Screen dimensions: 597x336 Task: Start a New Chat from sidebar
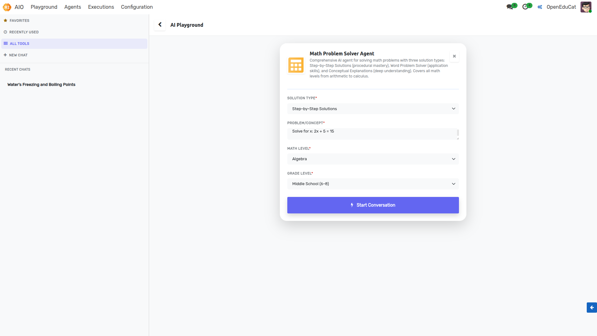pyautogui.click(x=74, y=55)
